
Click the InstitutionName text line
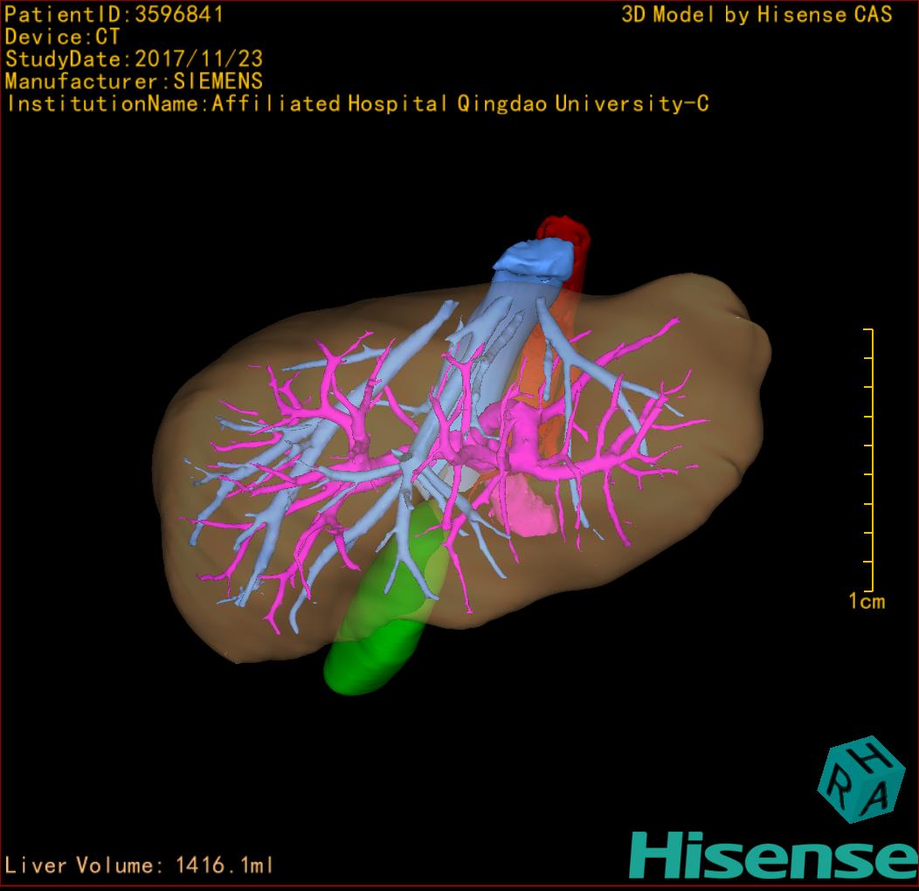356,104
